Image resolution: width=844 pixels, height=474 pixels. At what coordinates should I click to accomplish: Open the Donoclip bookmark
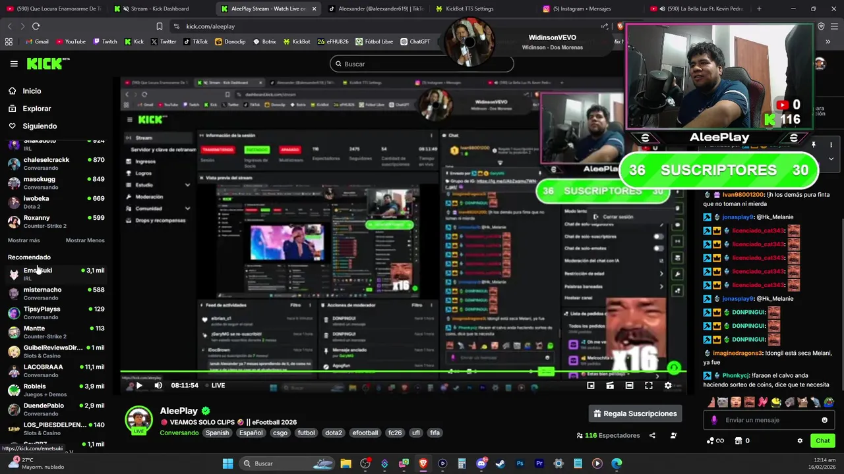(x=229, y=41)
